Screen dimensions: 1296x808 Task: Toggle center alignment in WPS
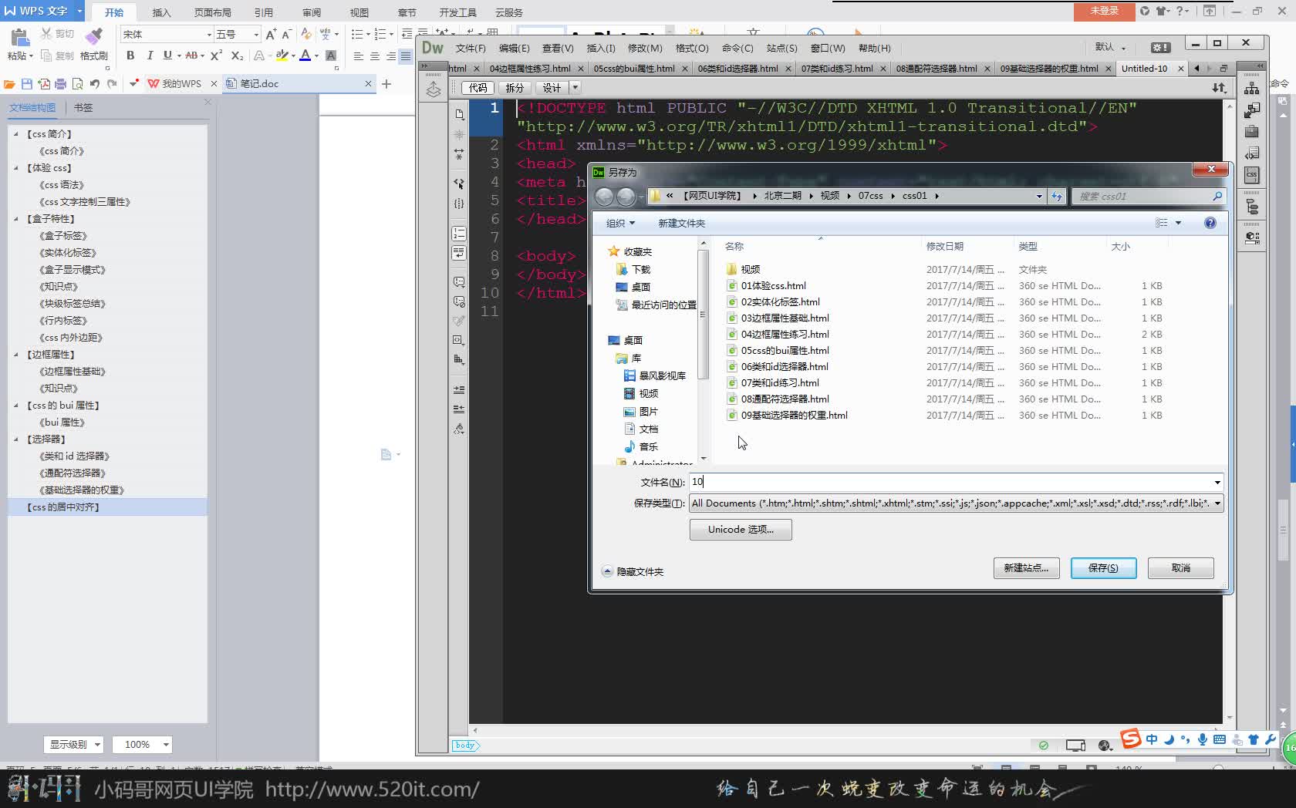[x=374, y=56]
